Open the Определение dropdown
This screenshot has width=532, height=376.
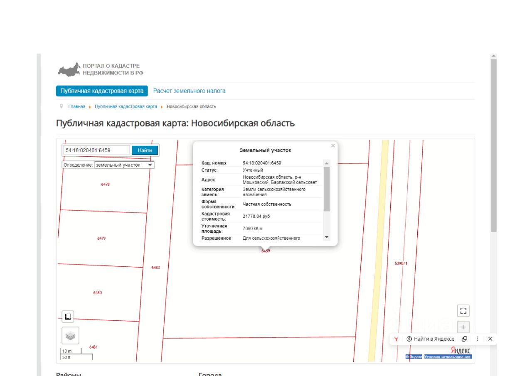(124, 165)
